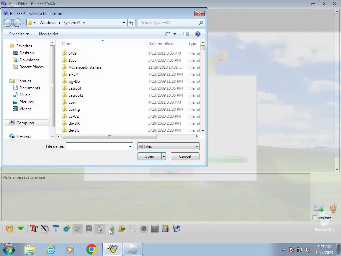Open the File name combo box dropdown
This screenshot has width=341, height=256.
pos(130,147)
